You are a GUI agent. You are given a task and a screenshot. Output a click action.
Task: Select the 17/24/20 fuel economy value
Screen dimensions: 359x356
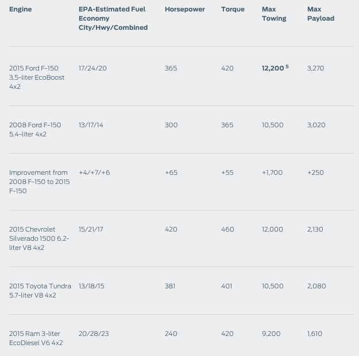click(x=92, y=68)
